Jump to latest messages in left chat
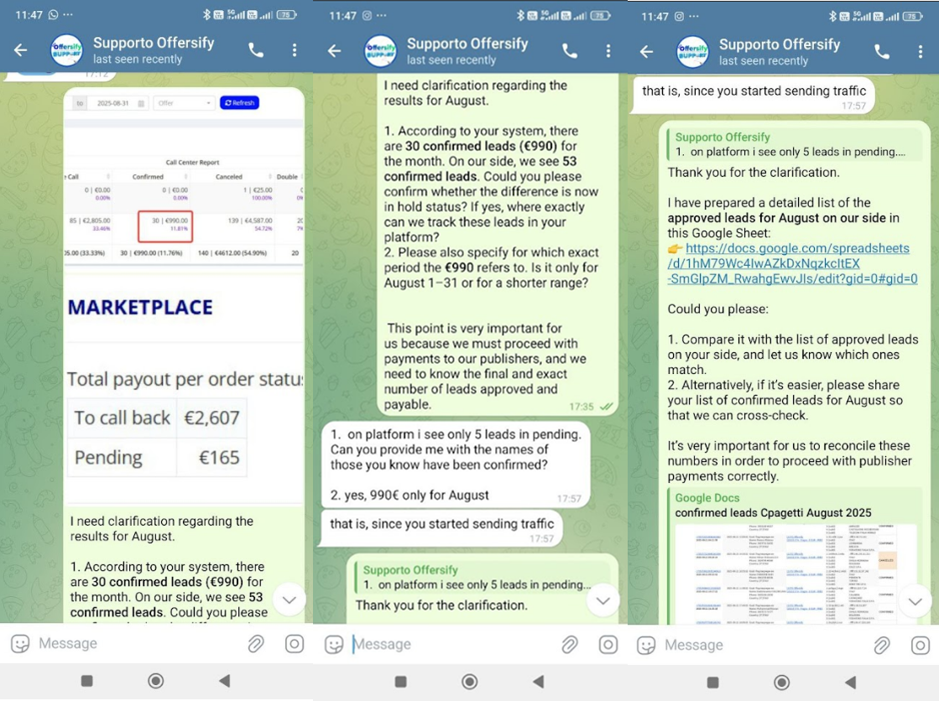 pyautogui.click(x=290, y=600)
